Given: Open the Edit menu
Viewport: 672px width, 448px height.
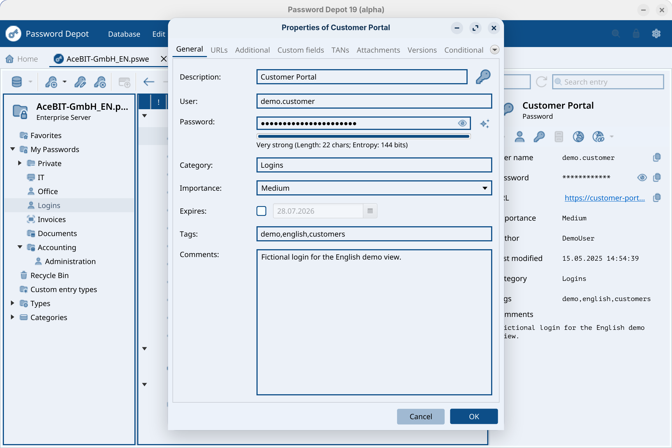Looking at the screenshot, I should tap(158, 34).
